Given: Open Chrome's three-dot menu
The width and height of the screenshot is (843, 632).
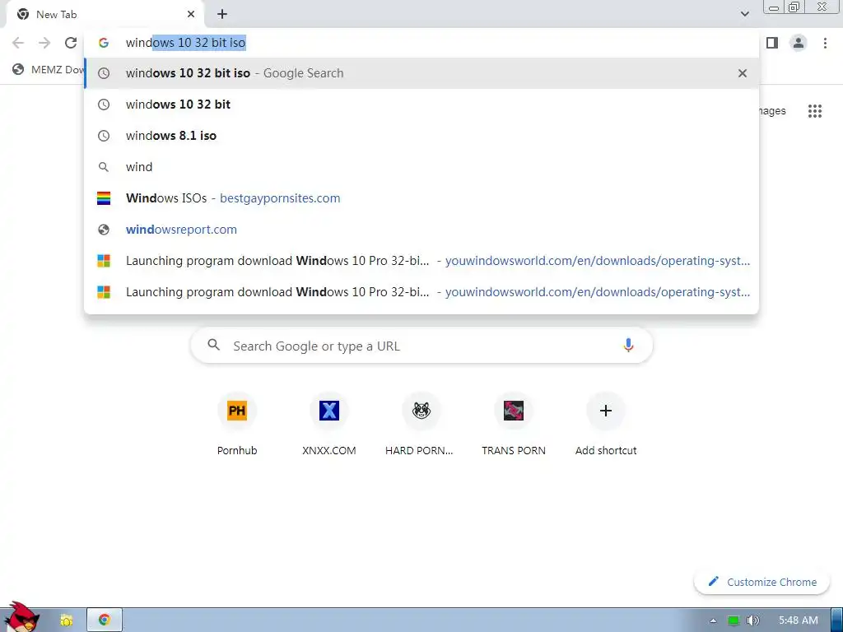Looking at the screenshot, I should (825, 43).
